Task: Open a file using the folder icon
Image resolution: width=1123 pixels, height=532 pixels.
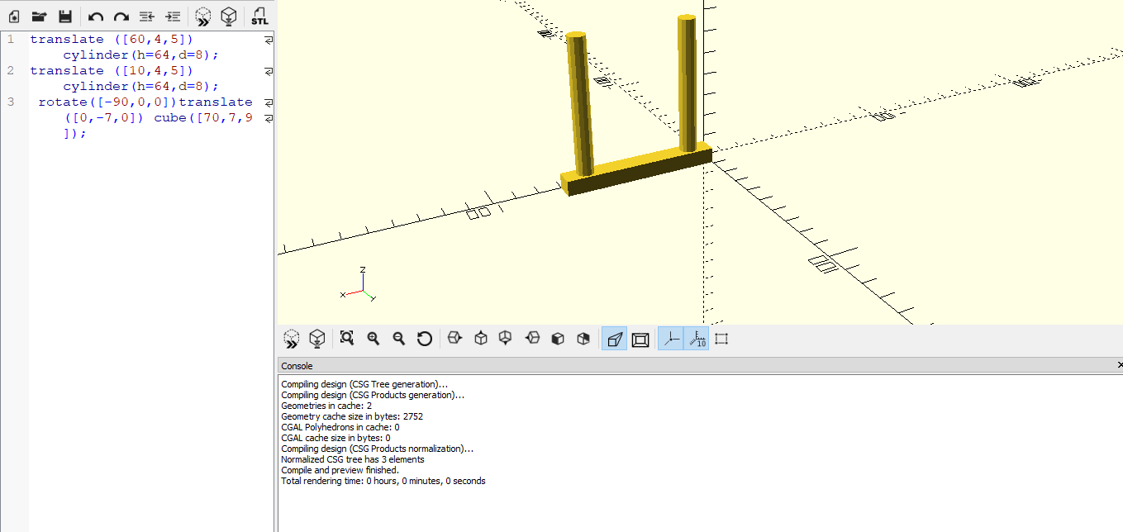Action: click(x=39, y=17)
